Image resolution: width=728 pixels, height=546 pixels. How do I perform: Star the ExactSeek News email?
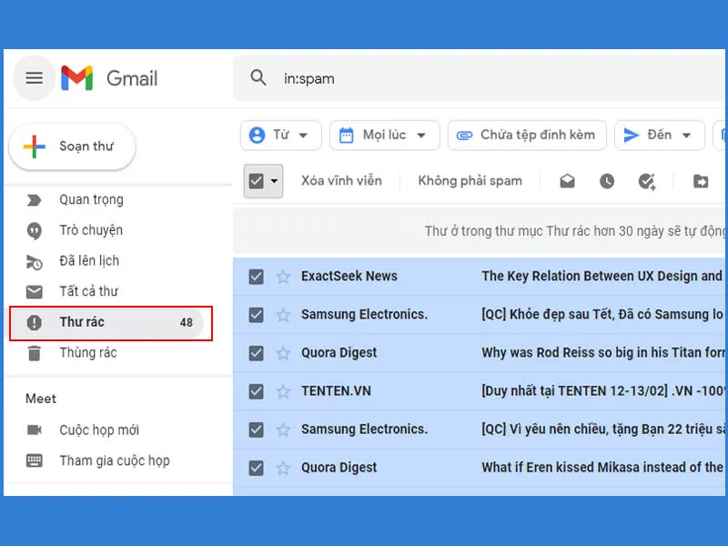pyautogui.click(x=283, y=277)
